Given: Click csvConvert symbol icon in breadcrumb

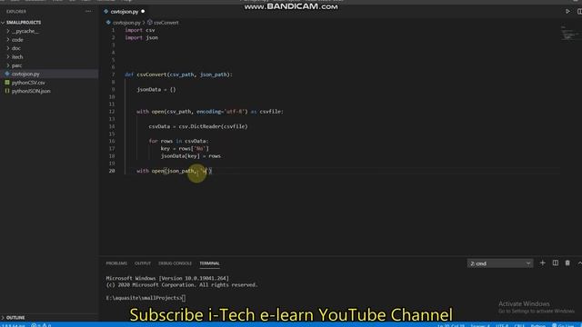Looking at the screenshot, I should click(x=149, y=23).
